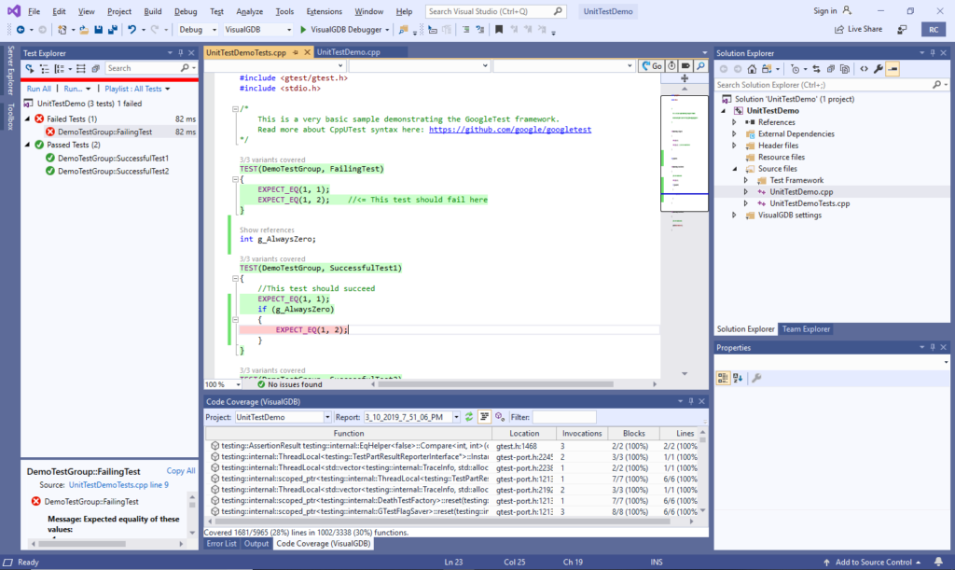Run tests by clicking Run All
Image resolution: width=955 pixels, height=570 pixels.
(x=39, y=88)
